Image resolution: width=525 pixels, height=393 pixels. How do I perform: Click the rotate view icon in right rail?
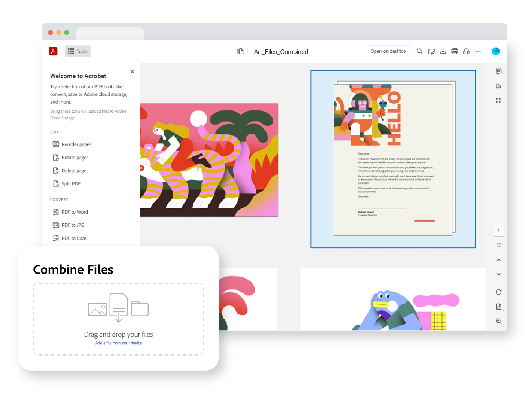point(499,292)
